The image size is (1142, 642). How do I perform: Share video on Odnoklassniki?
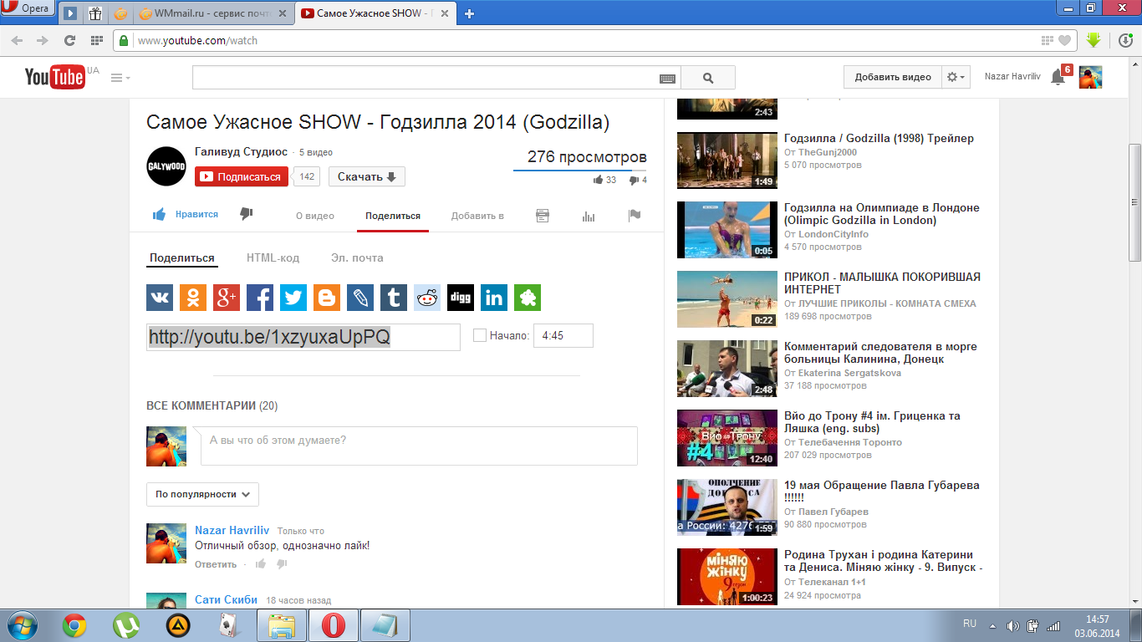click(x=193, y=298)
